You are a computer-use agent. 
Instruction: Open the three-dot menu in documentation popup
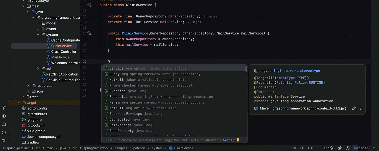361,108
